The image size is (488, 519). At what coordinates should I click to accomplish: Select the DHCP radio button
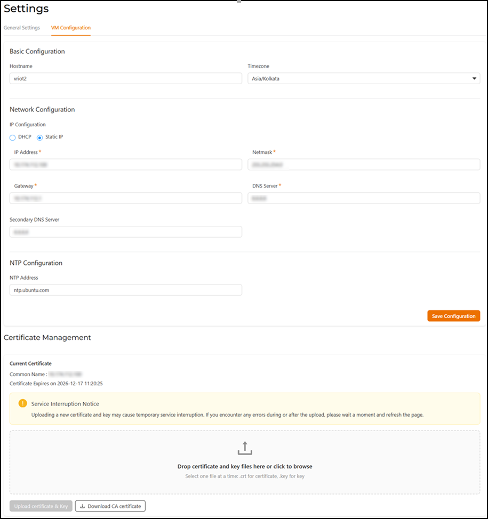click(13, 137)
